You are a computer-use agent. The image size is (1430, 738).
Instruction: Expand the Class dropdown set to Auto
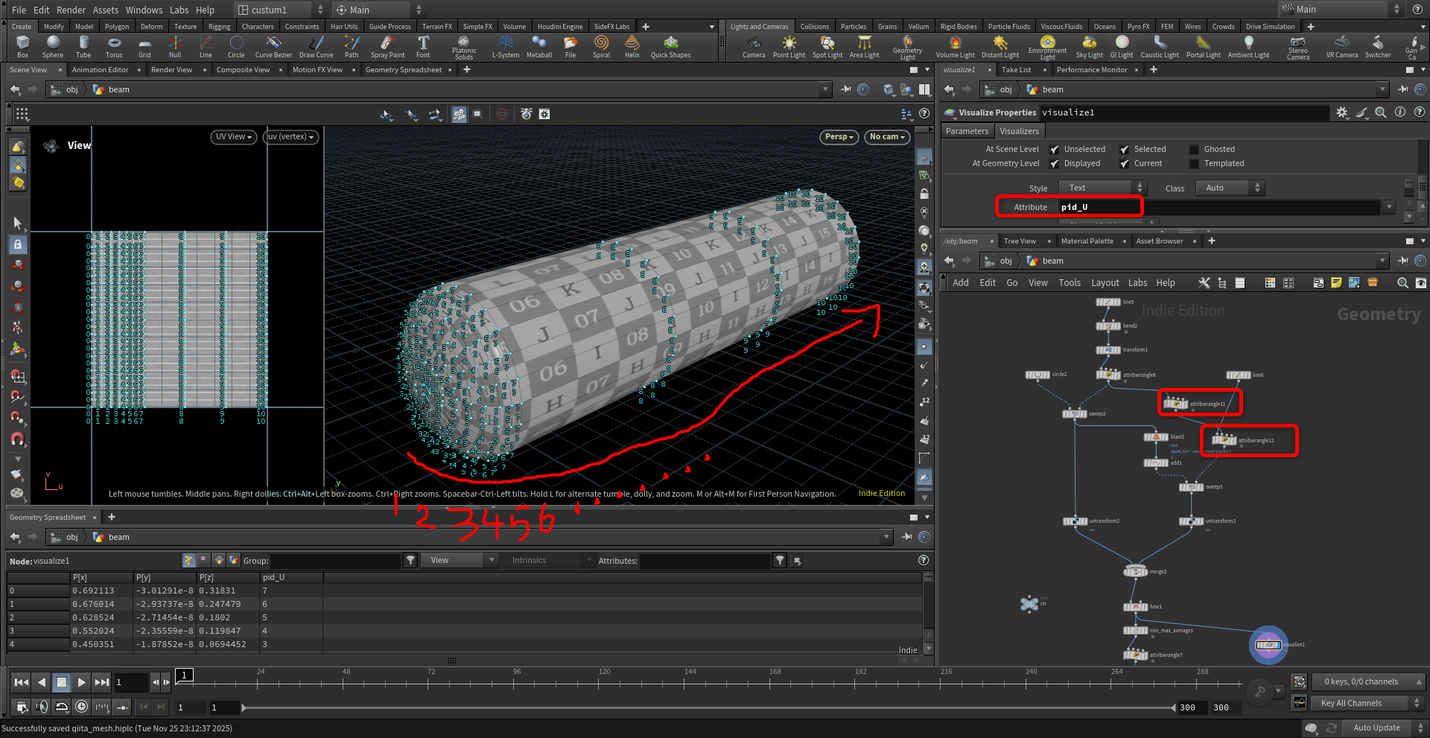(x=1230, y=188)
